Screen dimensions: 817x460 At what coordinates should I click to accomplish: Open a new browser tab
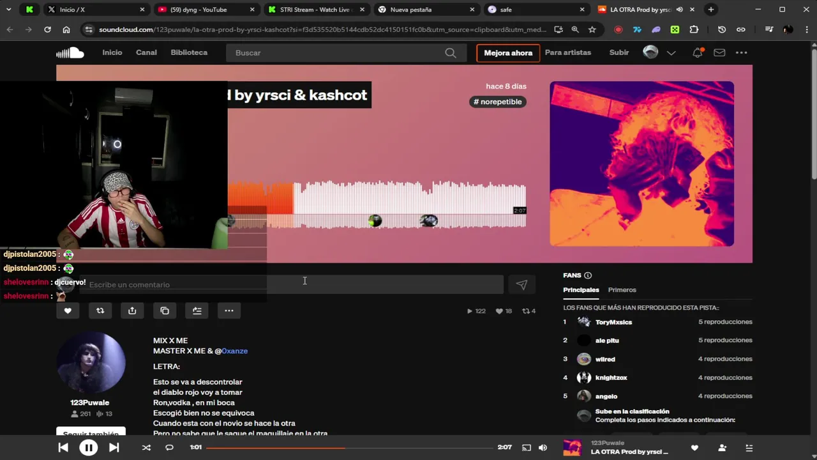point(710,10)
